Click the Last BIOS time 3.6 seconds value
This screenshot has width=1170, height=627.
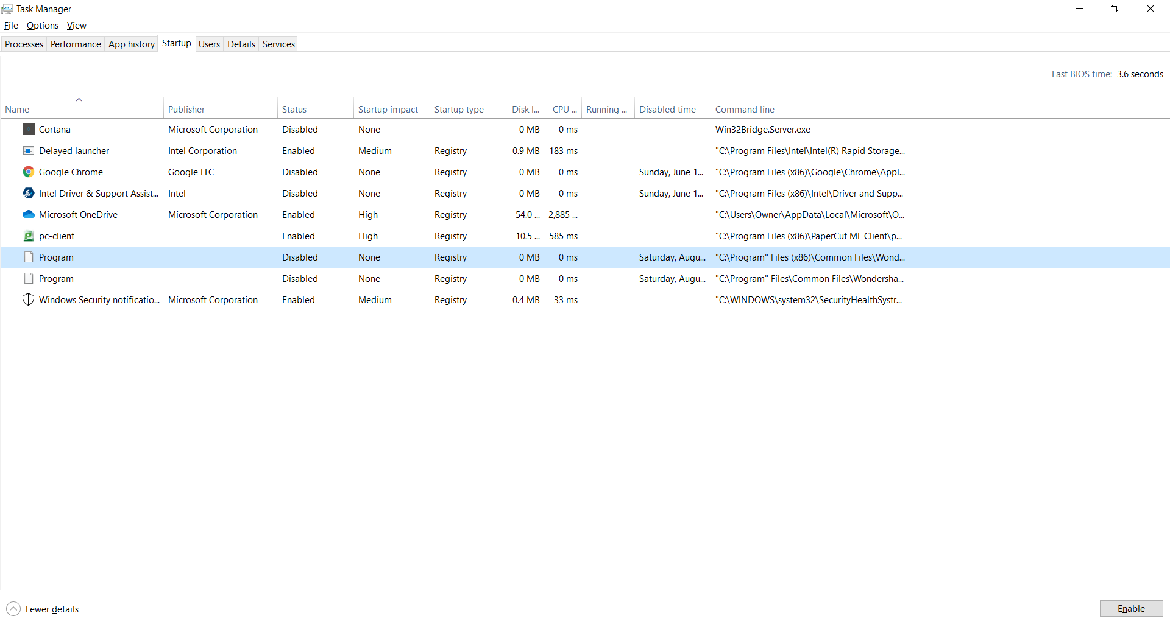(x=1140, y=74)
